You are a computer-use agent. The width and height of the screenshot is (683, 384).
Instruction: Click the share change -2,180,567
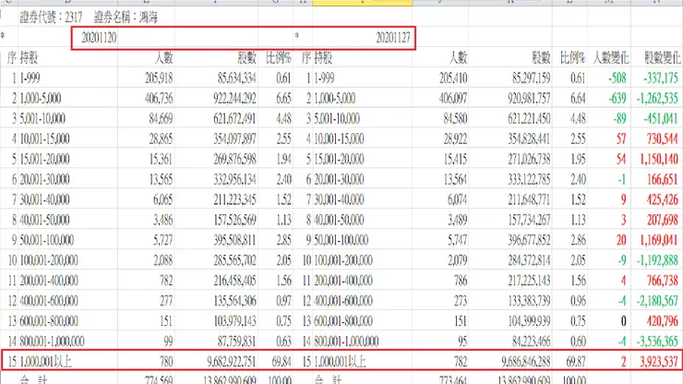tap(658, 301)
